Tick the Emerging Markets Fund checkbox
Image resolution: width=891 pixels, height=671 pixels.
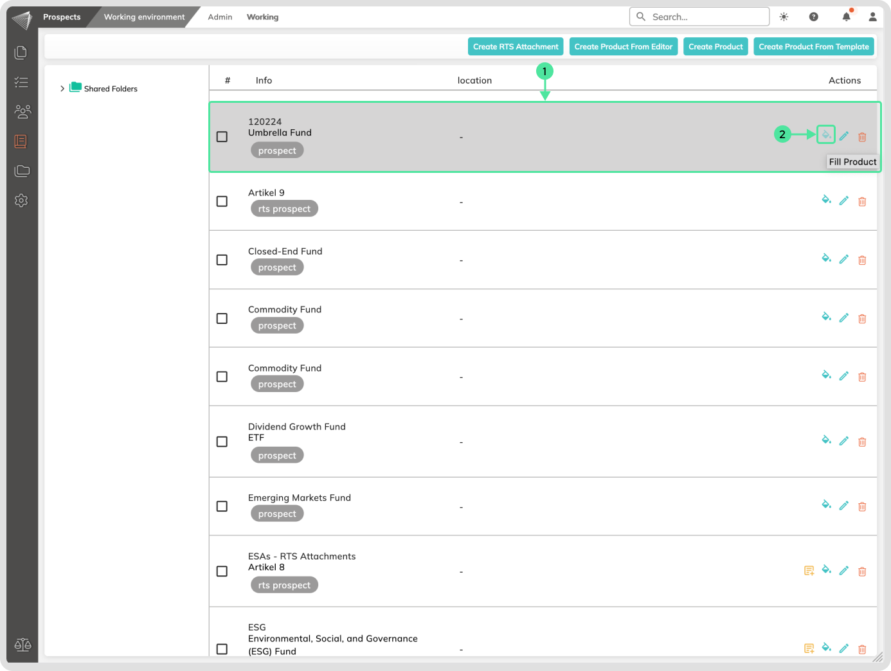coord(222,506)
